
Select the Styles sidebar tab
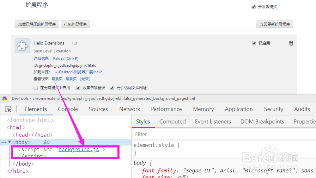pos(143,121)
